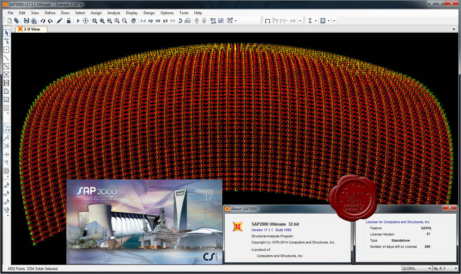Toggle the Intersections snap icon
The image size is (461, 274).
pos(6,146)
